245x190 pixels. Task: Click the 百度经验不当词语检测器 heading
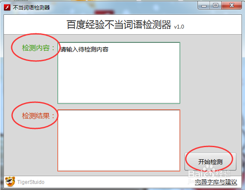(119, 25)
